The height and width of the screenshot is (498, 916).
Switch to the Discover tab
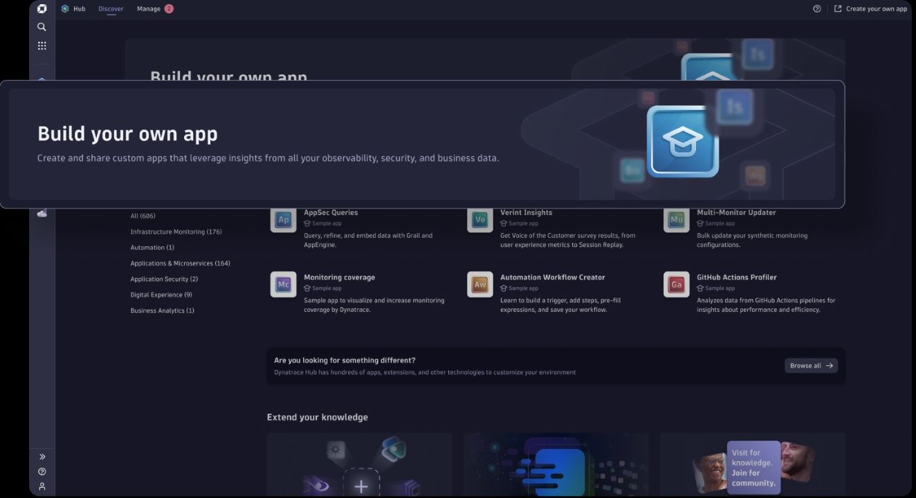111,8
